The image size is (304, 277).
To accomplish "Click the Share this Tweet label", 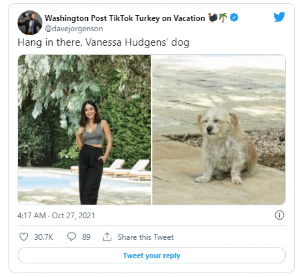I will (145, 237).
